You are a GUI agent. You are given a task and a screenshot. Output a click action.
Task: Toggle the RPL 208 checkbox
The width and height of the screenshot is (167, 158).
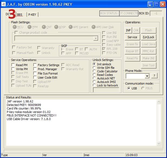click(104, 49)
